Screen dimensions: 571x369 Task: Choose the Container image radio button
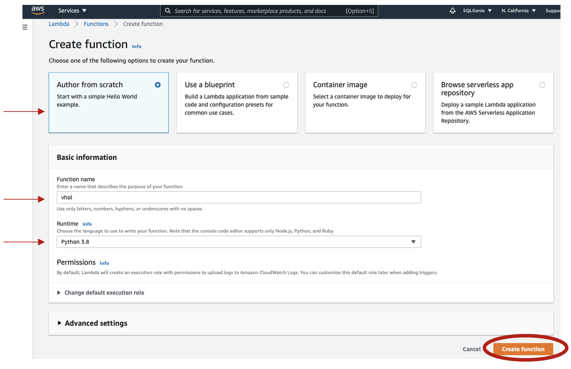click(x=414, y=85)
